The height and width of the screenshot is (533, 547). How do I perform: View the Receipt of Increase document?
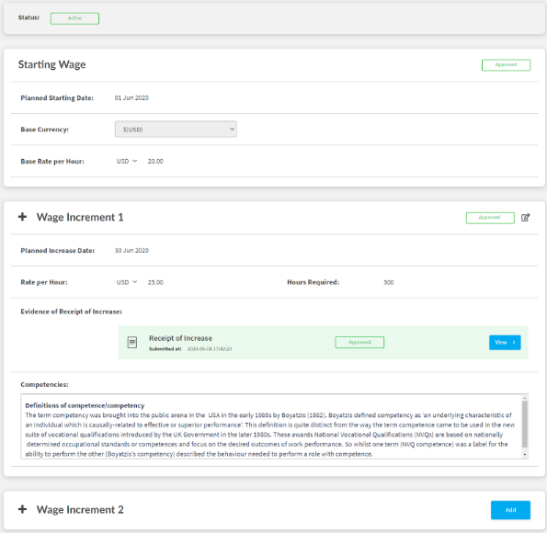coord(505,343)
